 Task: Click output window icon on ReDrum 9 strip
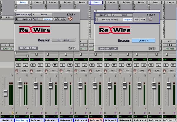(x=160, y=76)
